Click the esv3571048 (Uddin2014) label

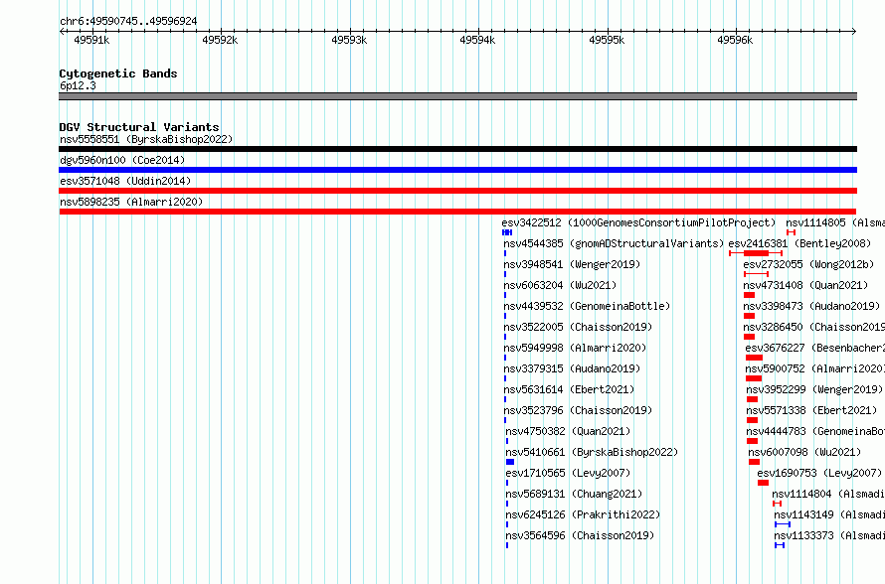[125, 181]
